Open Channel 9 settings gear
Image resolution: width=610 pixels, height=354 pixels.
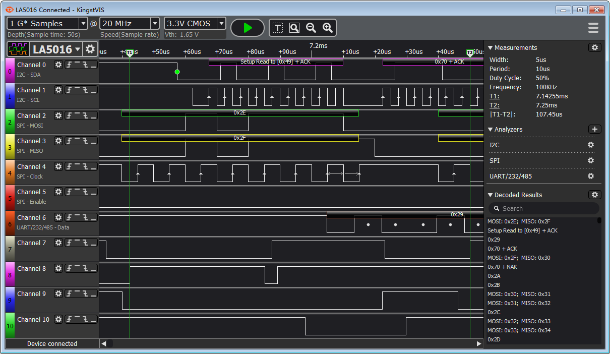[58, 293]
